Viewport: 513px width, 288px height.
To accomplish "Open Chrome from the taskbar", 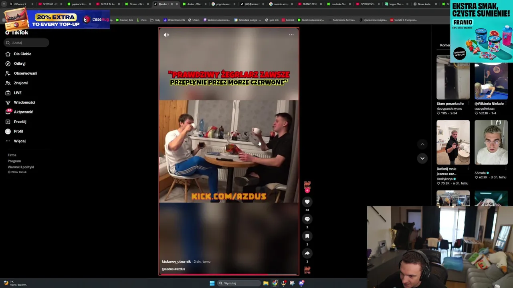I will [275, 283].
